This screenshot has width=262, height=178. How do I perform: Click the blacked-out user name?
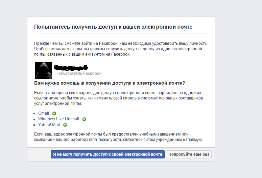[x=71, y=67]
